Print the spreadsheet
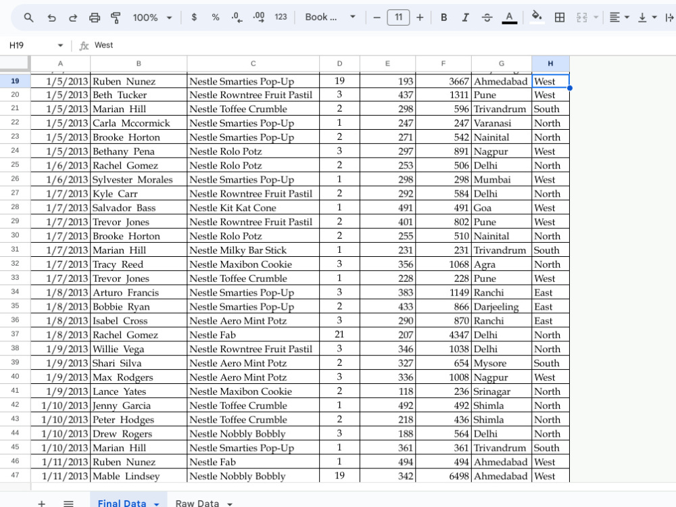Screen dimensions: 676x507 click(95, 18)
